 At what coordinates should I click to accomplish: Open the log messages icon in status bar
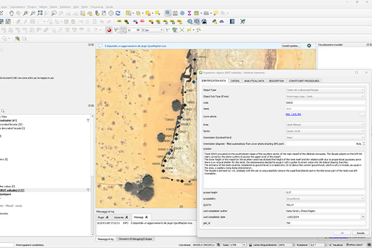(368, 244)
